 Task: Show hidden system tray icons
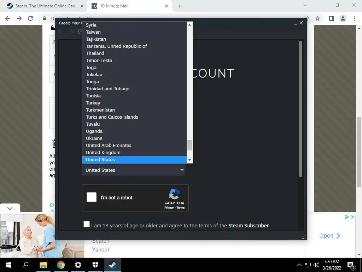click(x=299, y=265)
